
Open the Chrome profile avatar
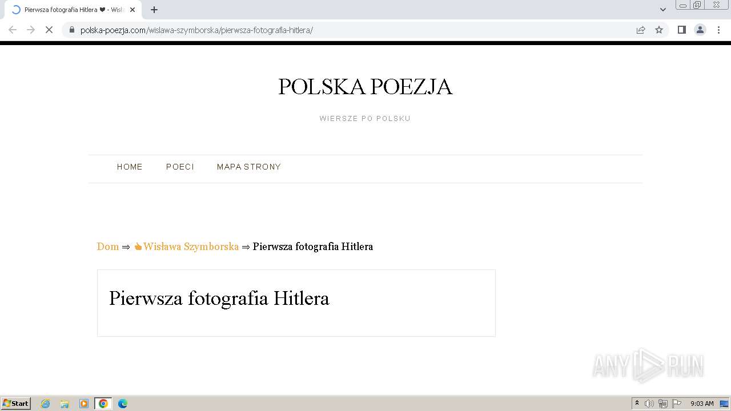[700, 30]
